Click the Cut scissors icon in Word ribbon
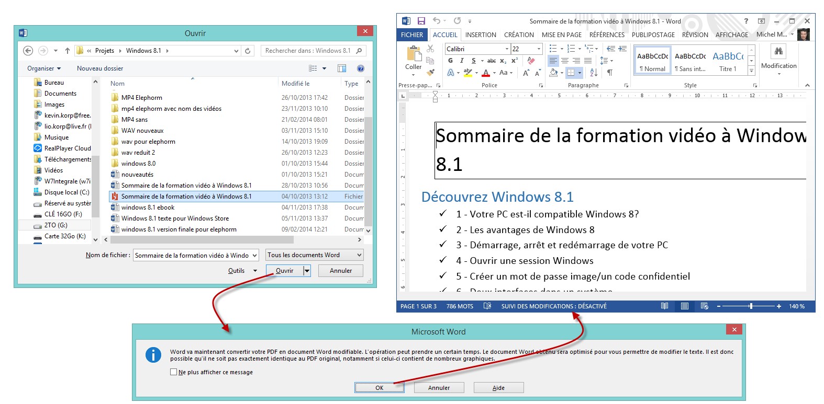This screenshot has width=824, height=404. click(x=430, y=49)
